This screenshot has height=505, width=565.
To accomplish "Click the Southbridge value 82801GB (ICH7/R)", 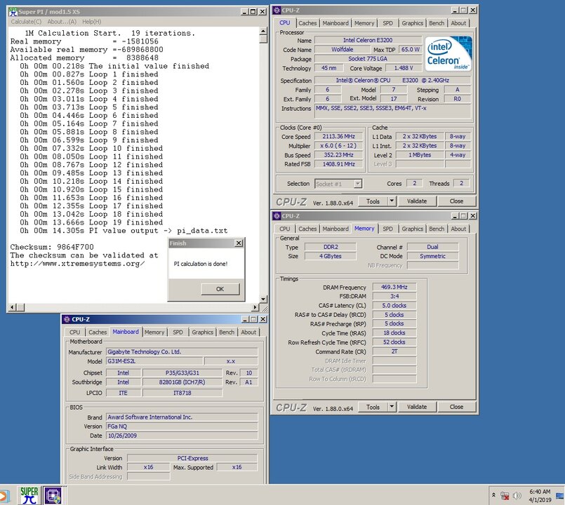I will (182, 382).
